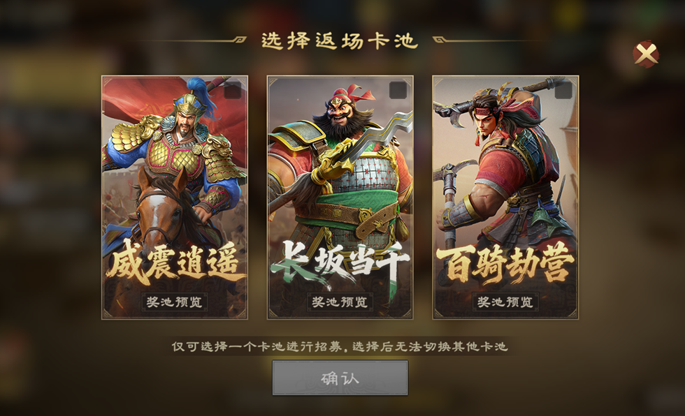Screen dimensions: 685x416
Task: Click the hint text about 仅可选择一个卡池
Action: 340,347
